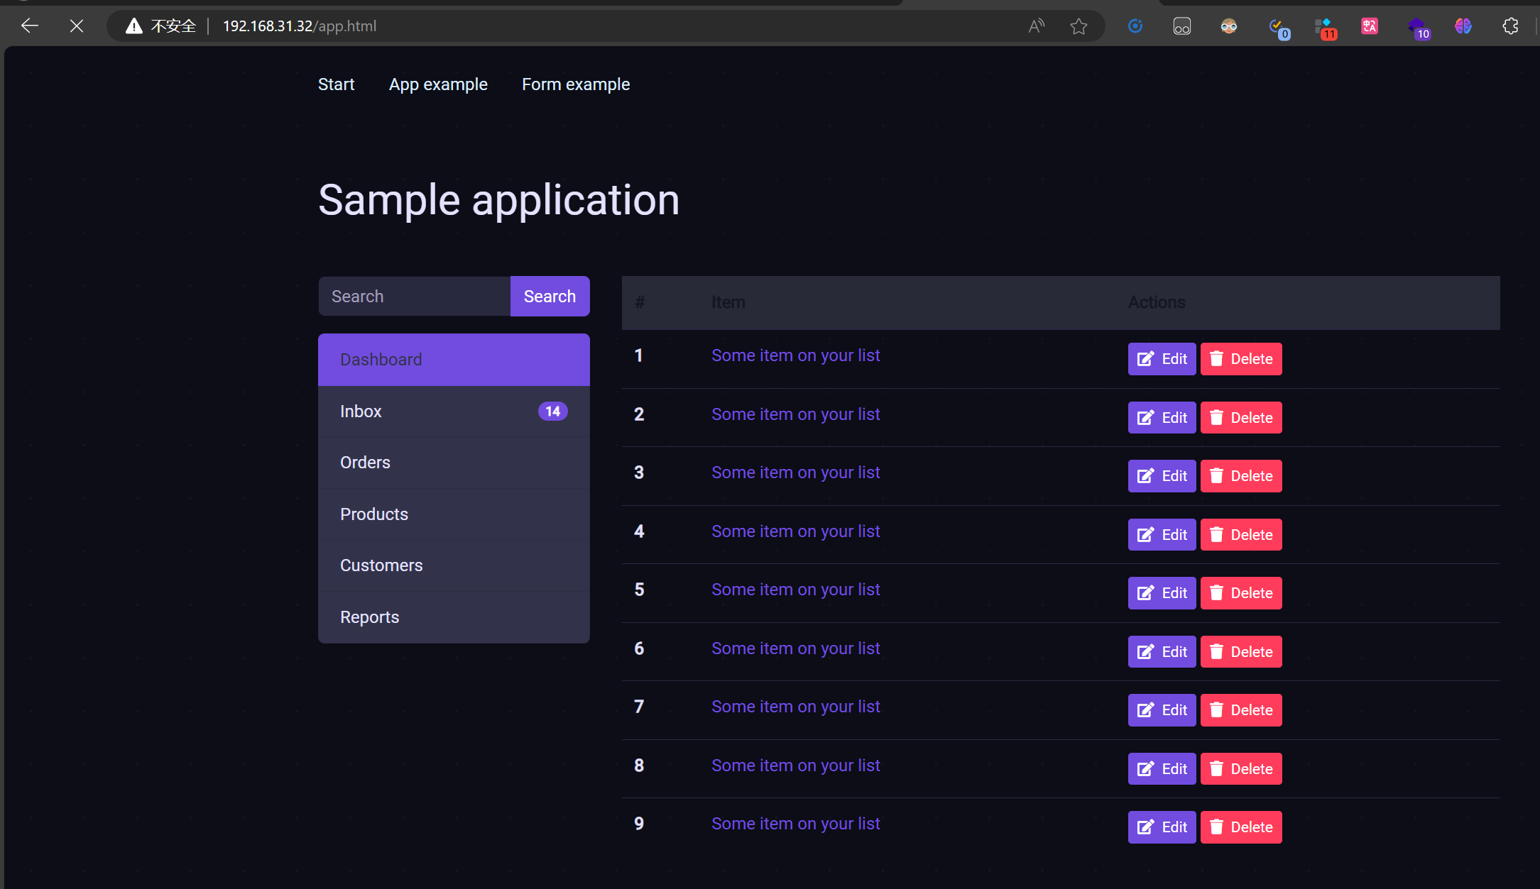This screenshot has width=1540, height=889.
Task: Edit item in row 4
Action: click(1162, 535)
